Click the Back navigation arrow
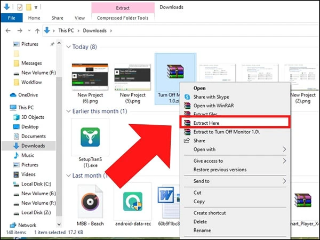 8,31
